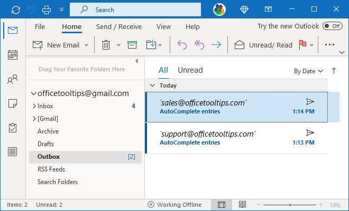This screenshot has width=349, height=211.
Task: Select the Outbox folder
Action: (x=86, y=157)
